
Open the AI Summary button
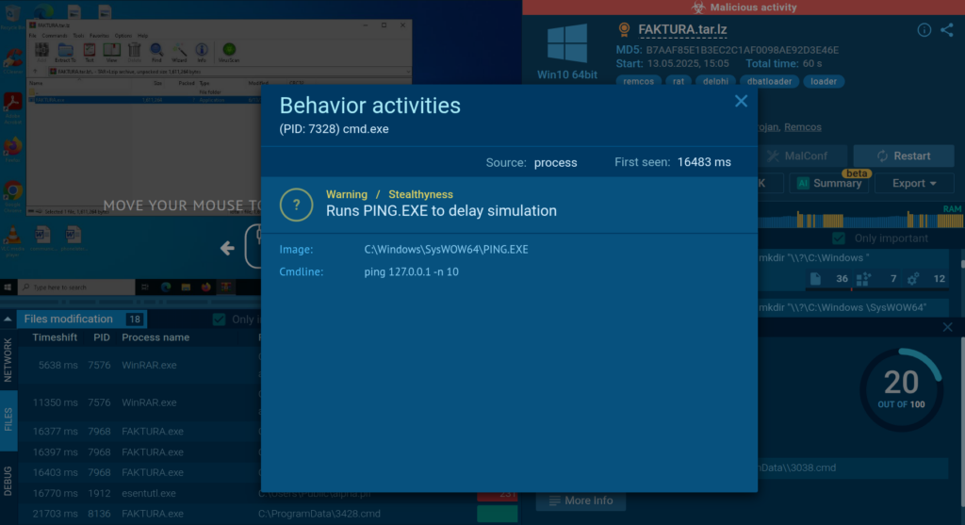click(829, 184)
